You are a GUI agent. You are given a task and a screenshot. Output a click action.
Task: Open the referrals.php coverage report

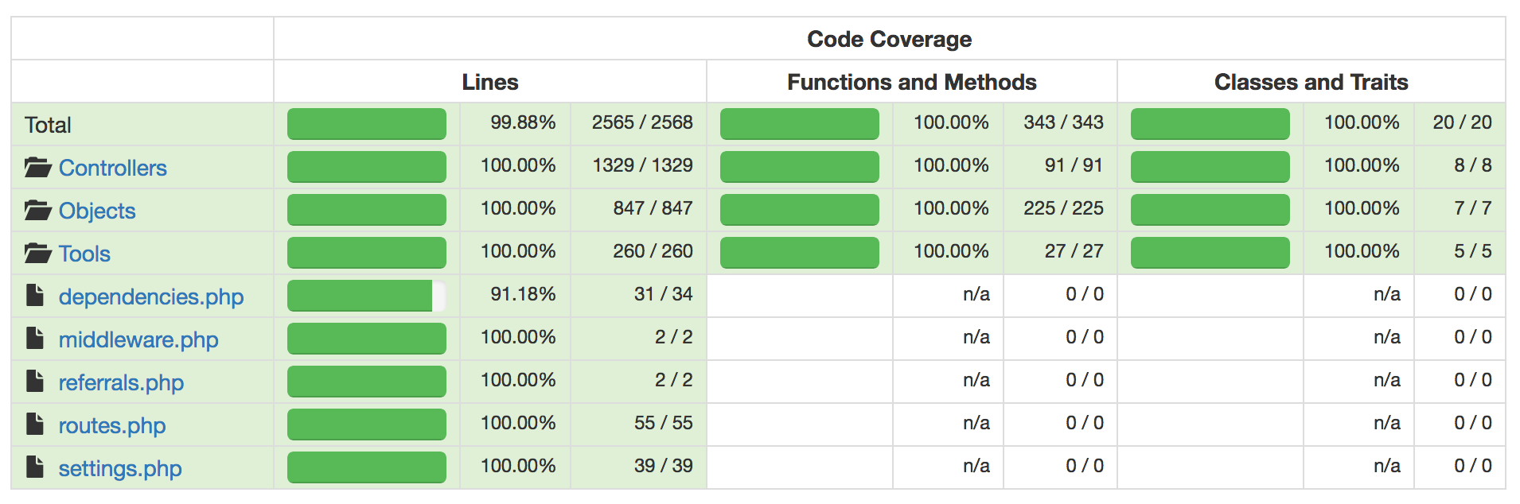pyautogui.click(x=121, y=382)
